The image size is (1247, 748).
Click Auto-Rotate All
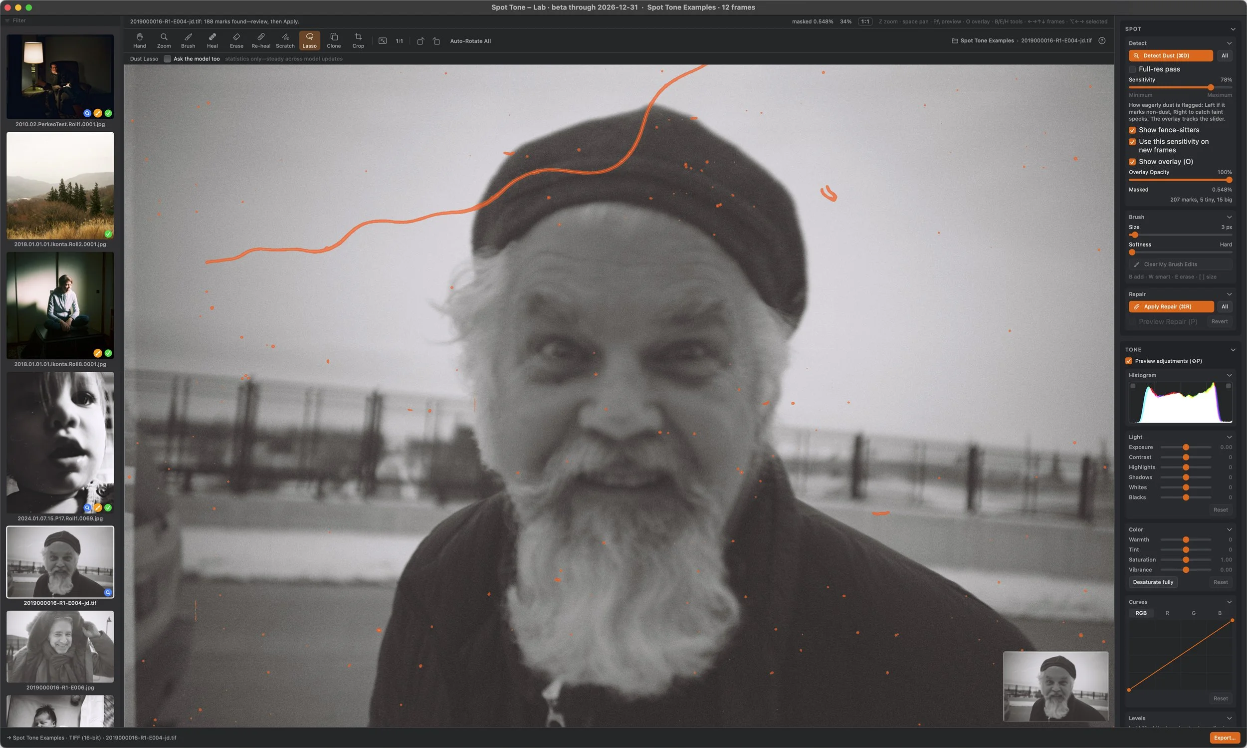(470, 41)
